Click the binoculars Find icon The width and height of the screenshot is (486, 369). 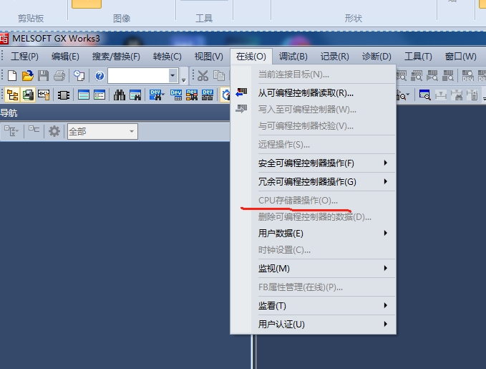[x=119, y=95]
